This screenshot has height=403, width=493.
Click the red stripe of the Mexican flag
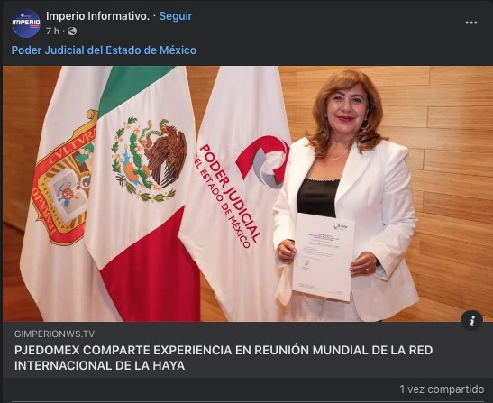[152, 270]
